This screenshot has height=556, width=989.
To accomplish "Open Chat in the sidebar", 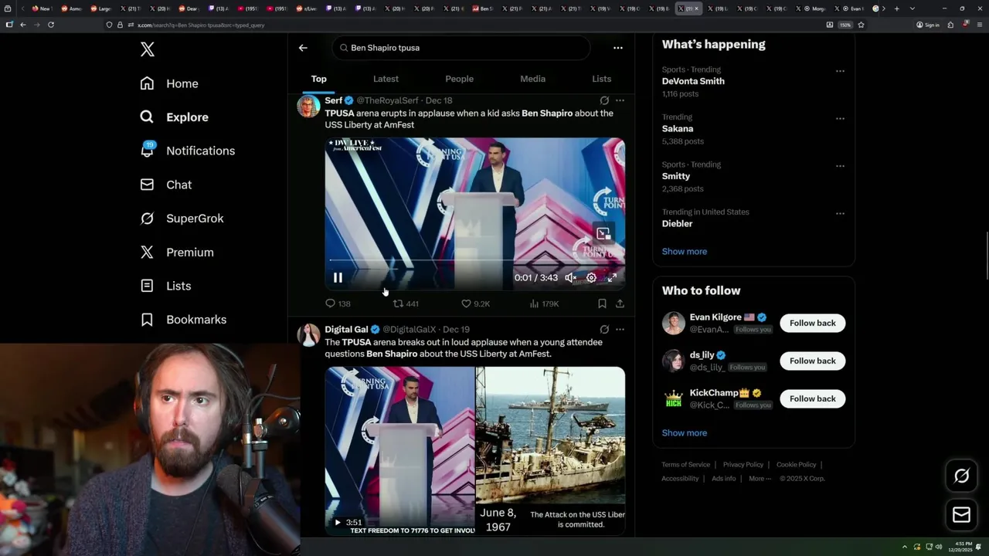I will point(165,185).
